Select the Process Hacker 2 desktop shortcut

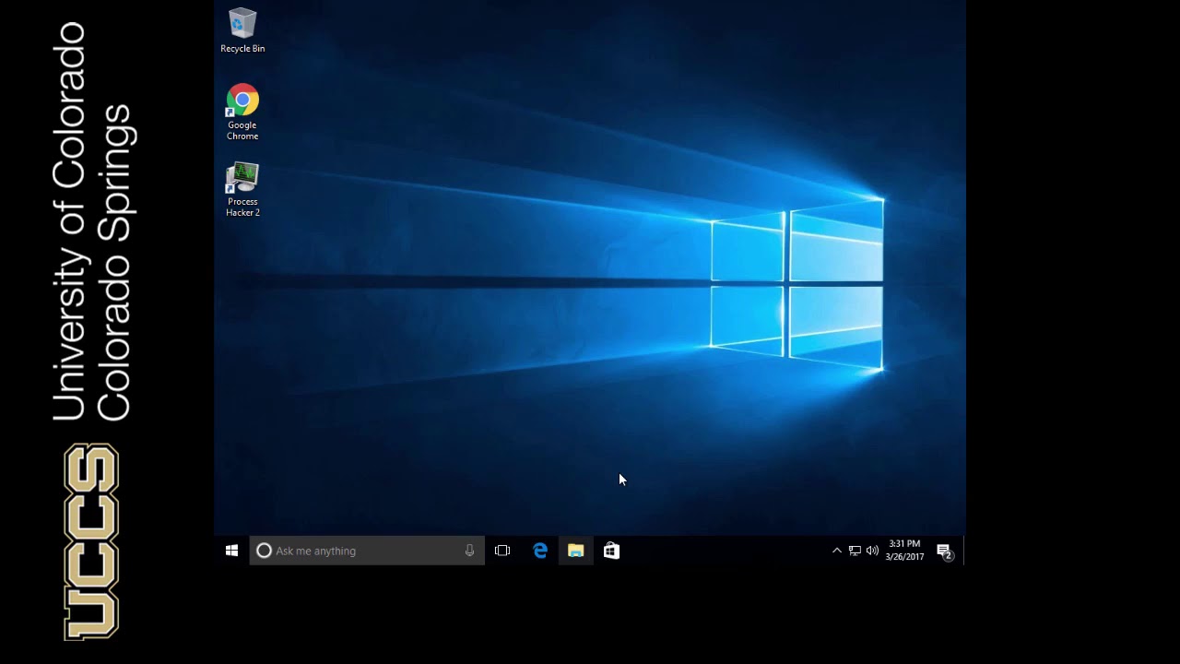point(242,190)
